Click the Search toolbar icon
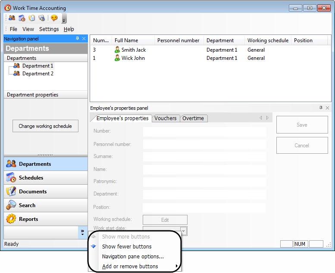This screenshot has height=273, width=335. (x=42, y=18)
